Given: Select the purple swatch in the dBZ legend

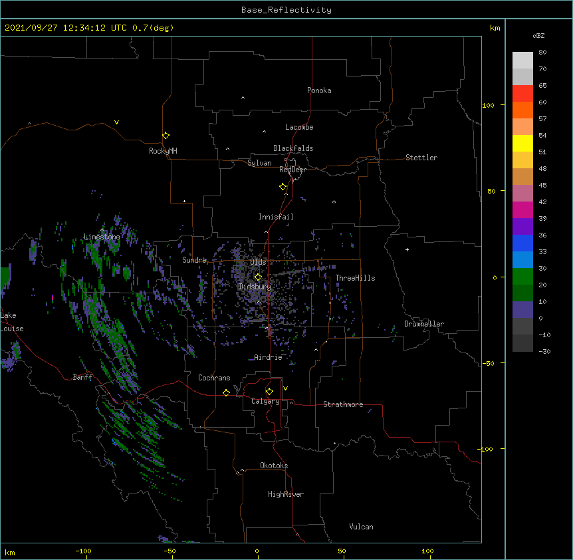Looking at the screenshot, I should 522,226.
